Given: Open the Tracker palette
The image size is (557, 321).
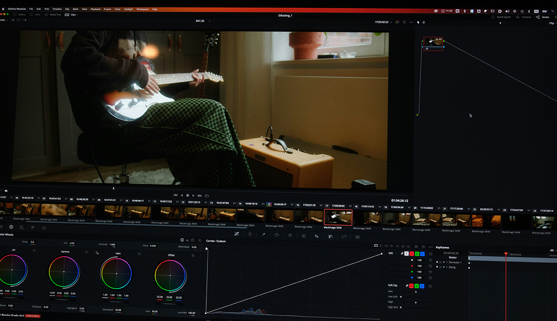Looking at the screenshot, I should point(290,236).
